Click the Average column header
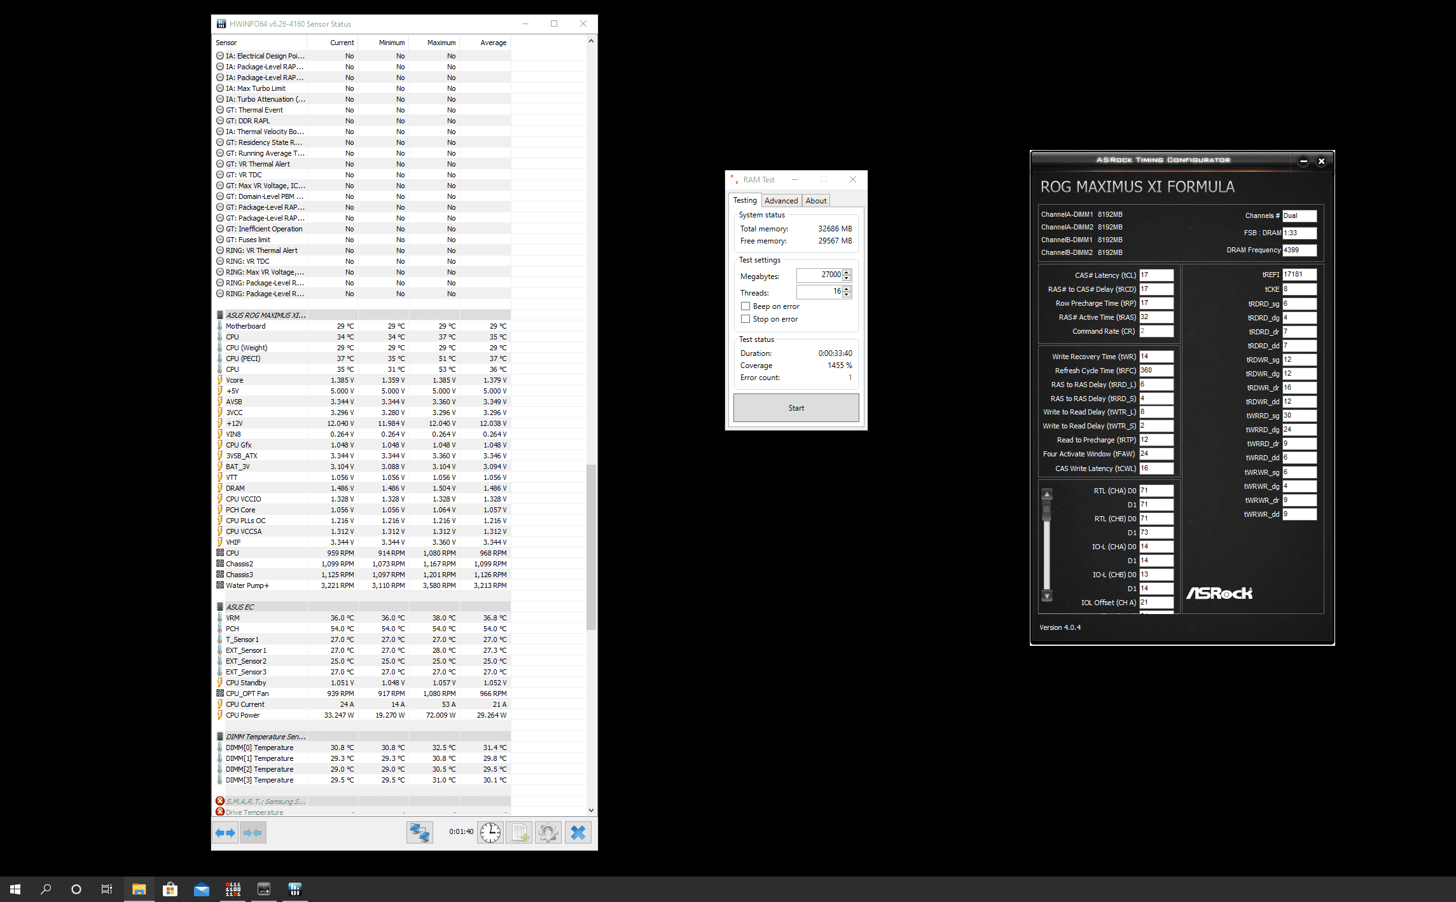Viewport: 1456px width, 902px height. click(x=485, y=43)
